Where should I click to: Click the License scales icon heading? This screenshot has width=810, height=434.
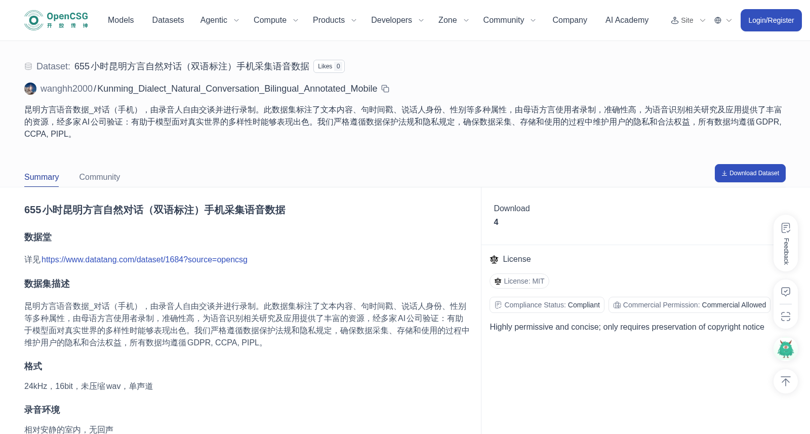(494, 259)
